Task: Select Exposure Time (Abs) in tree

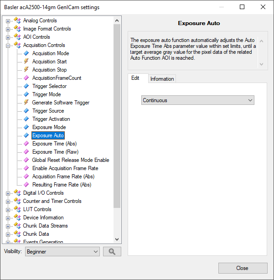Action: click(54, 144)
